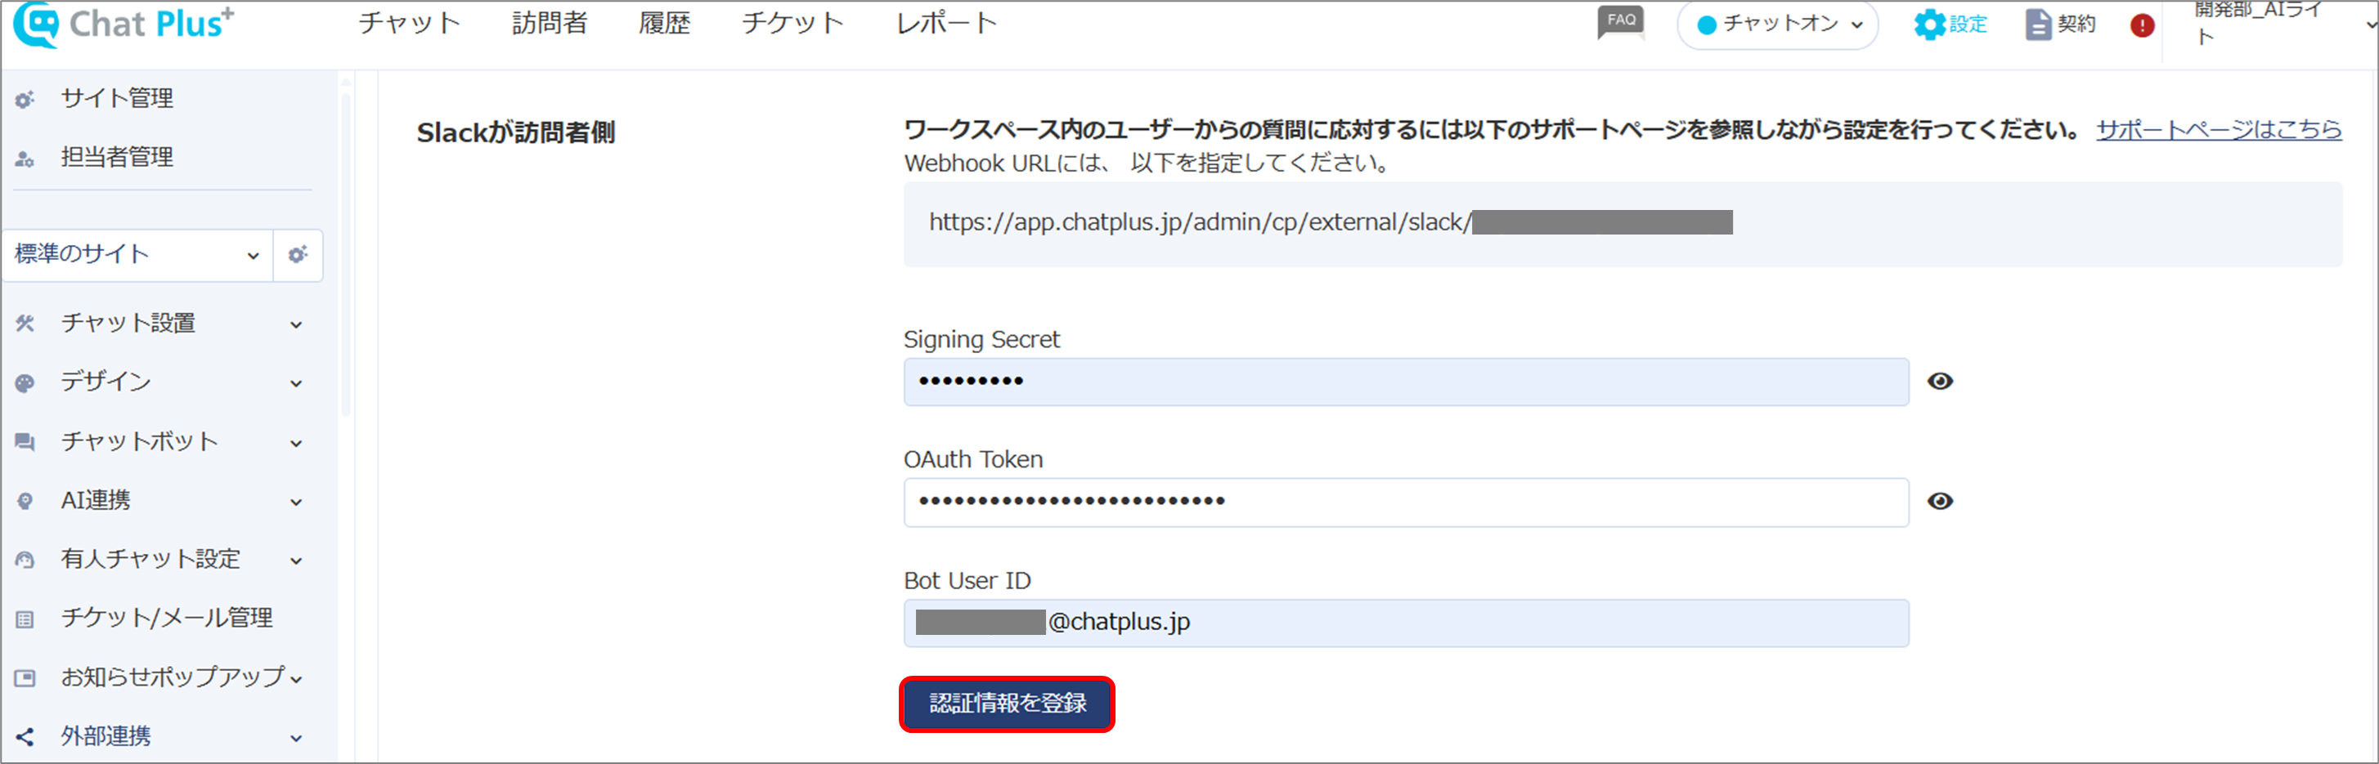Open the 履歴 tab
The width and height of the screenshot is (2379, 764).
[664, 23]
